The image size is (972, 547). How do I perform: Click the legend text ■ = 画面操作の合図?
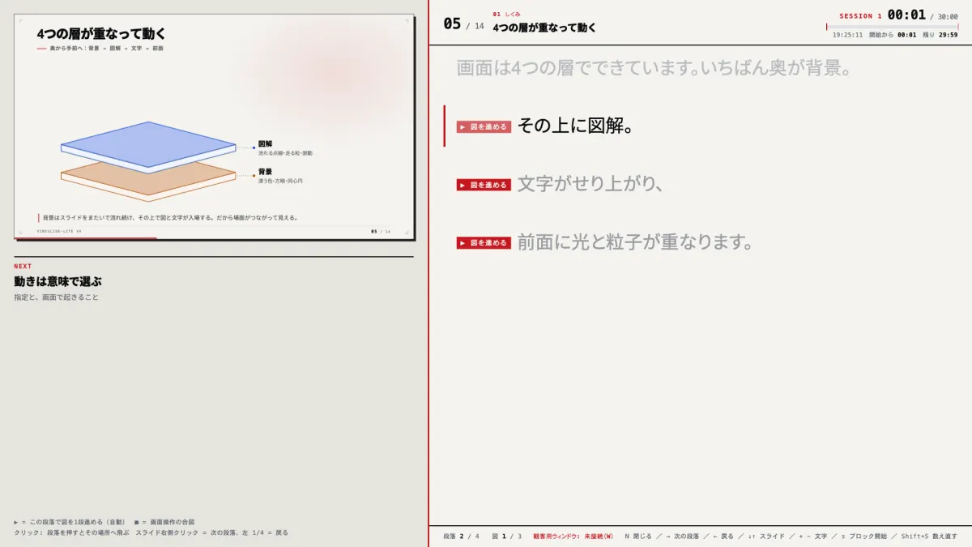pos(164,522)
